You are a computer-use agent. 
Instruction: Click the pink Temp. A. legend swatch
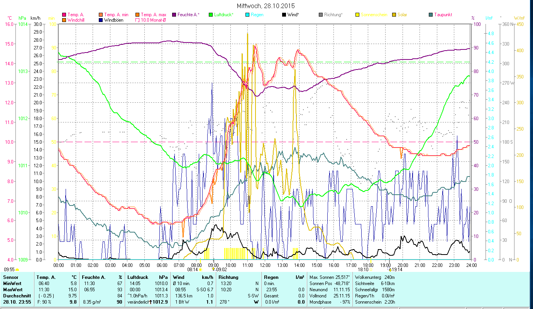pos(64,15)
